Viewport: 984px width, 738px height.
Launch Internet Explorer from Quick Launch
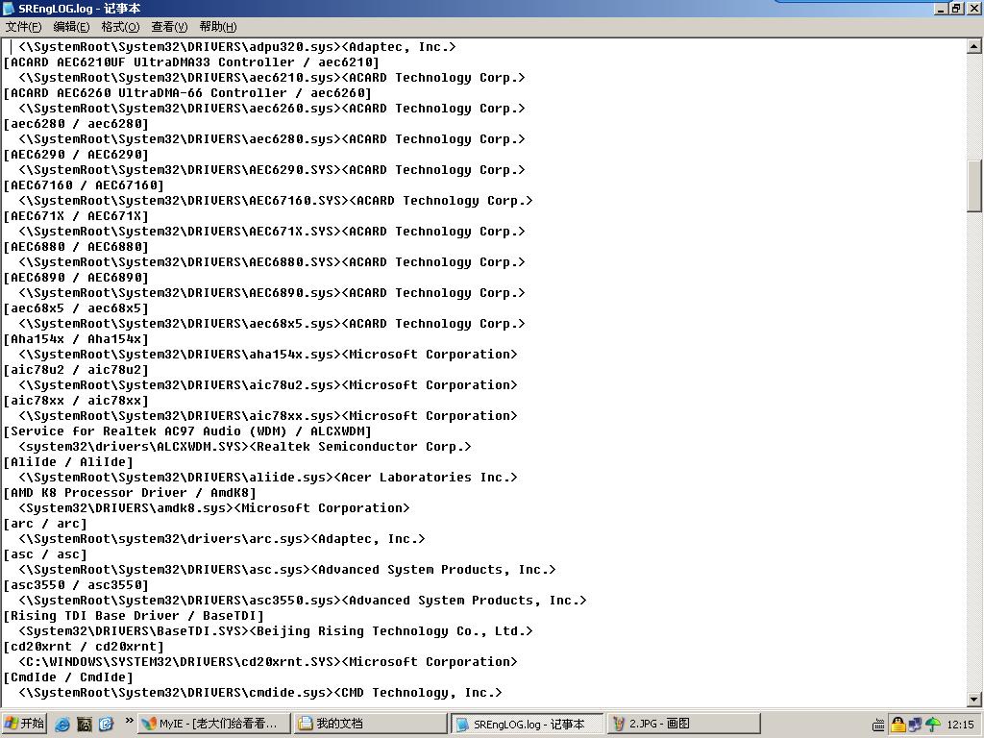tap(62, 725)
